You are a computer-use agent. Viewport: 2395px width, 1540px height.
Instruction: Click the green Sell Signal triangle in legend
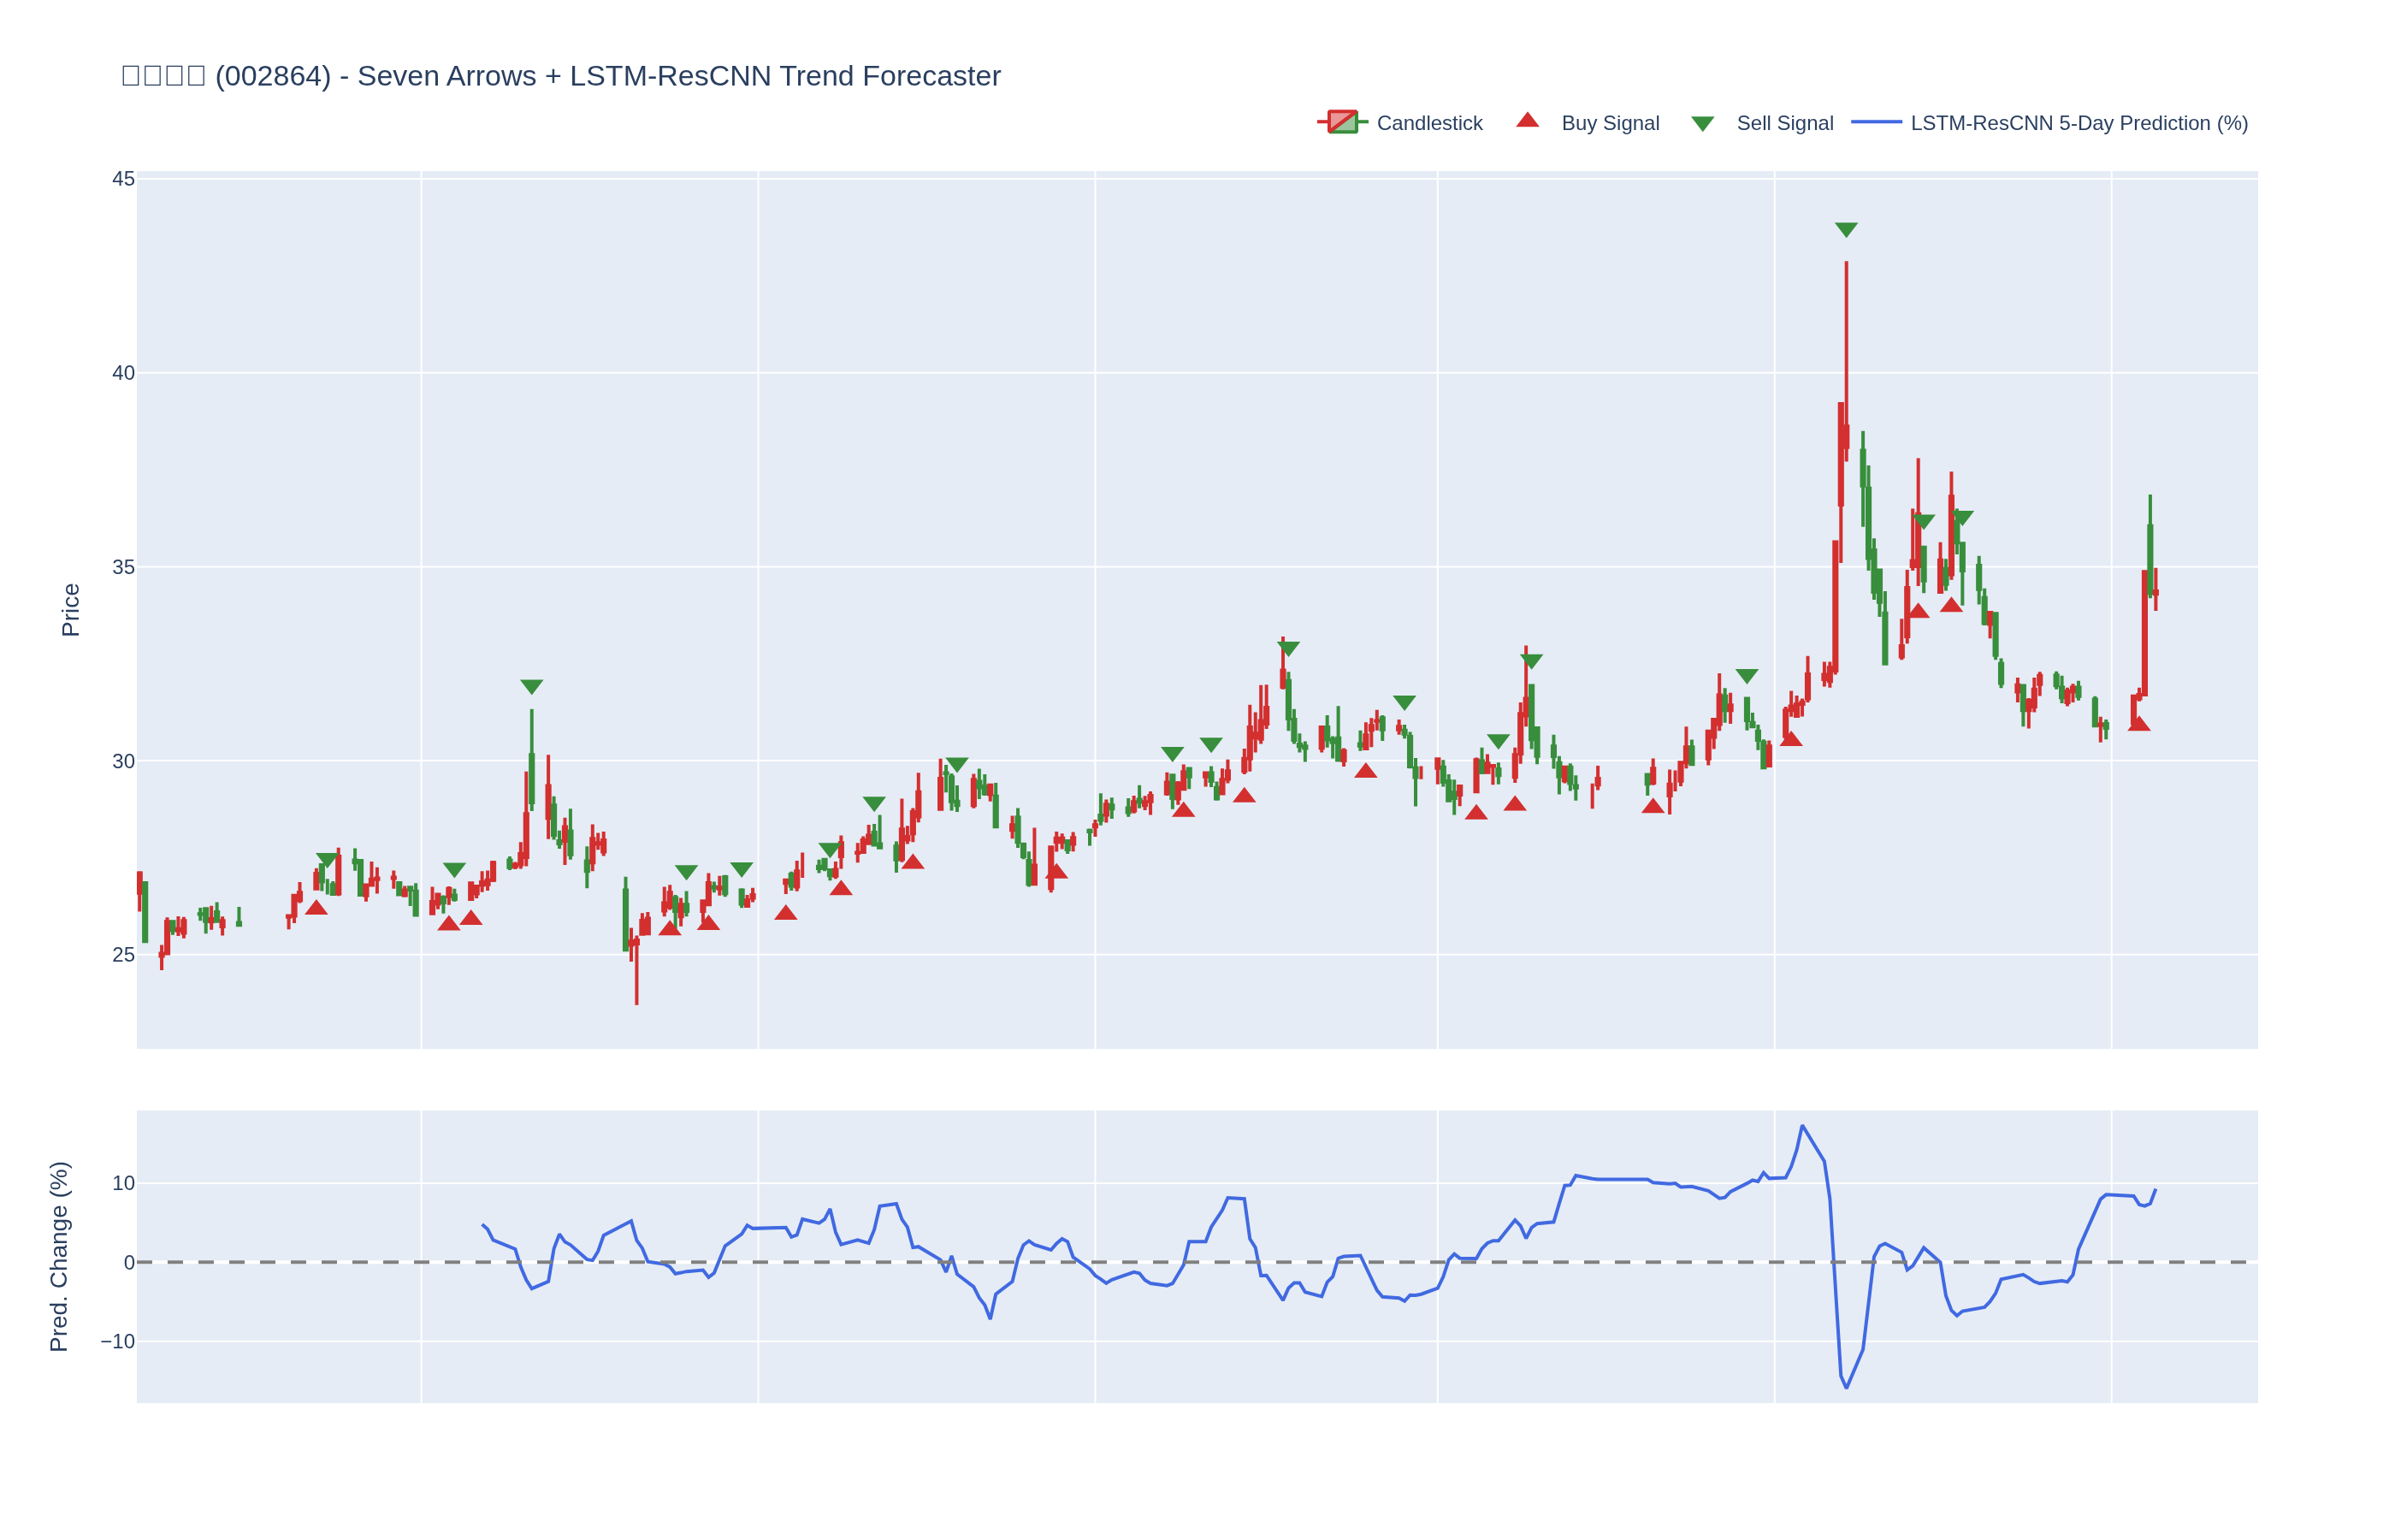coord(1702,124)
